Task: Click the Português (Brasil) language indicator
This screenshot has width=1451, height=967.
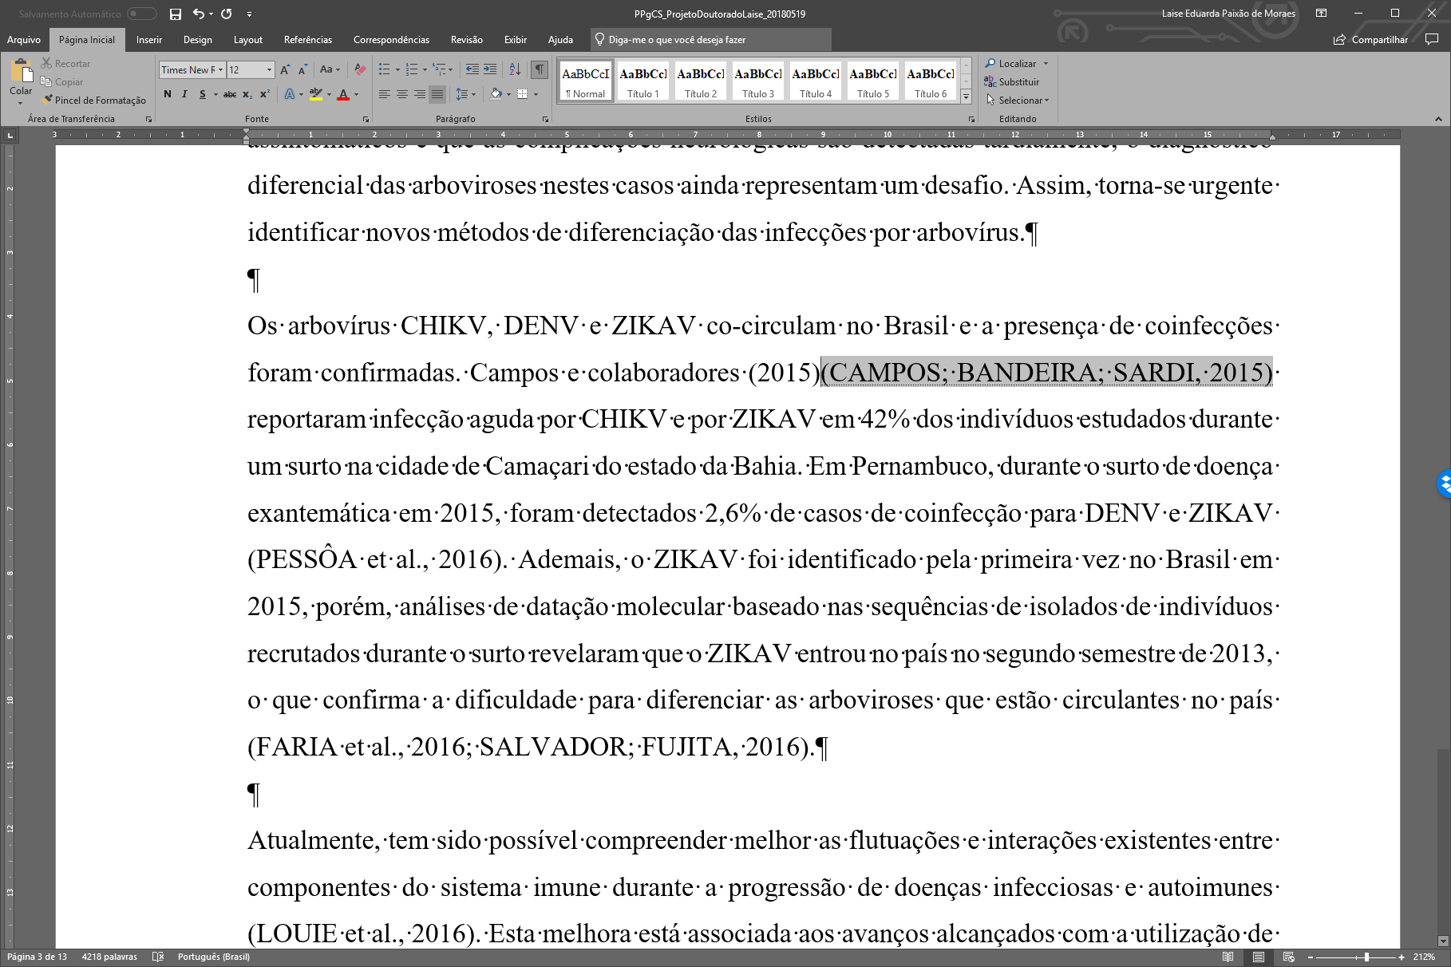Action: (214, 957)
